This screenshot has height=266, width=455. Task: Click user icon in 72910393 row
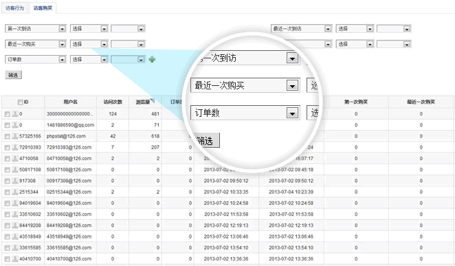point(15,147)
